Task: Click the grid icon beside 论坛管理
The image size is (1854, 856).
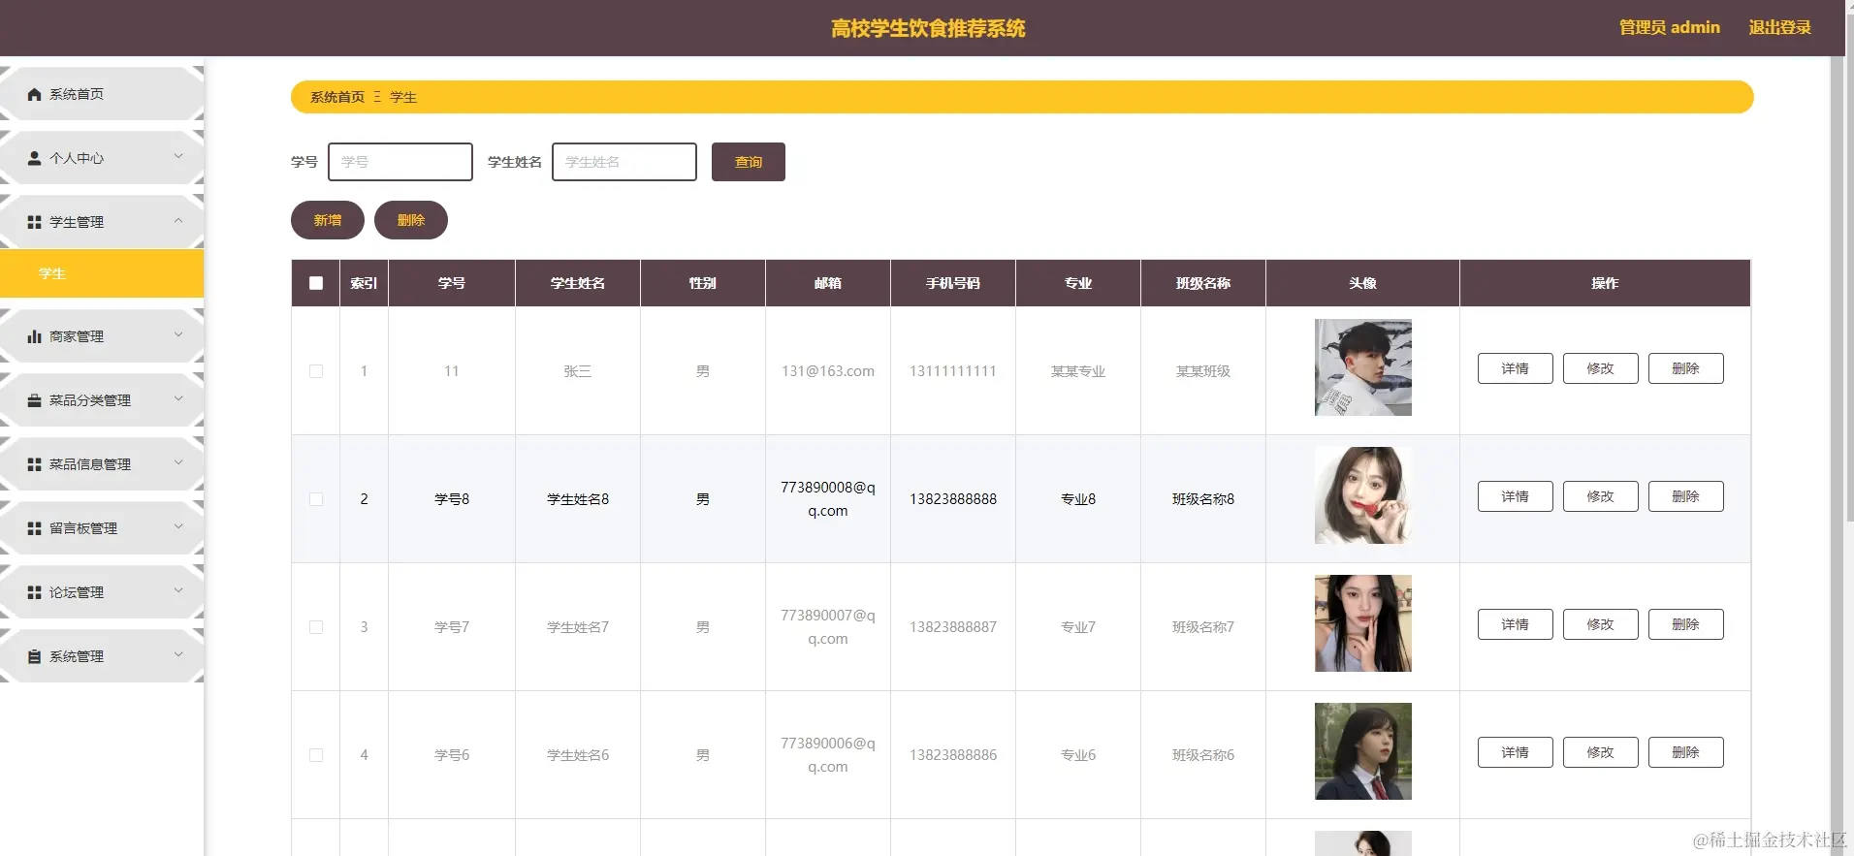Action: [35, 592]
